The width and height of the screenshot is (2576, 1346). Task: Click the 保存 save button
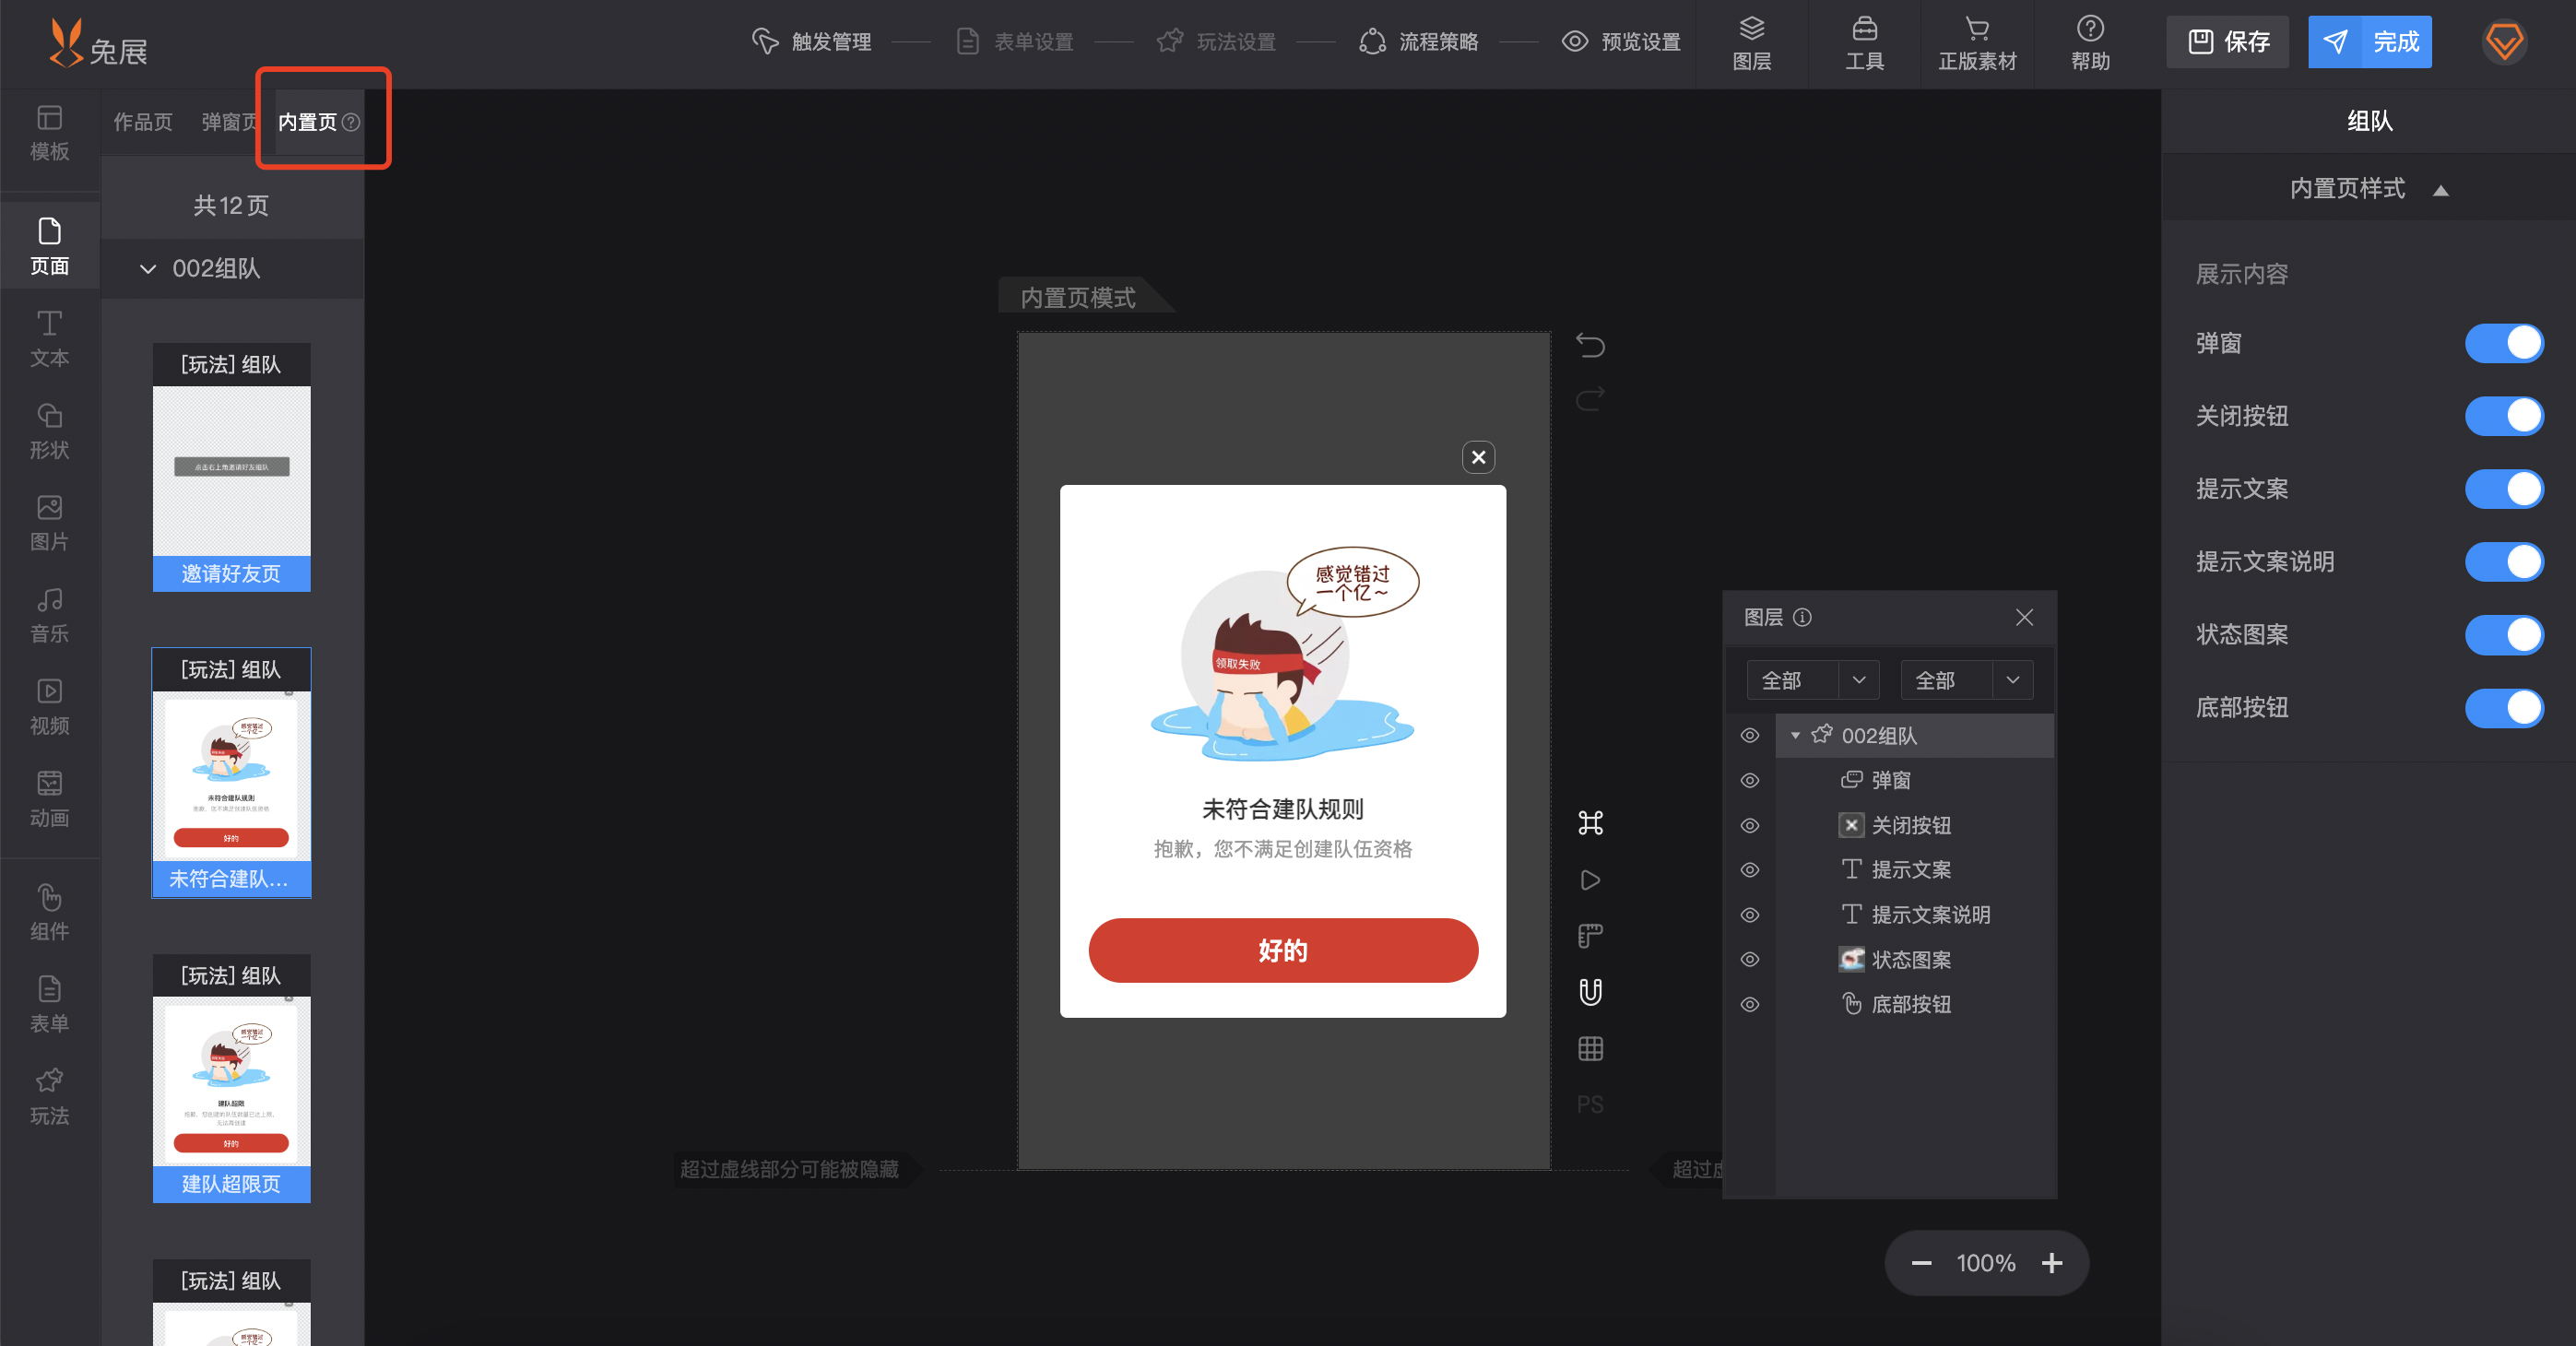2227,42
